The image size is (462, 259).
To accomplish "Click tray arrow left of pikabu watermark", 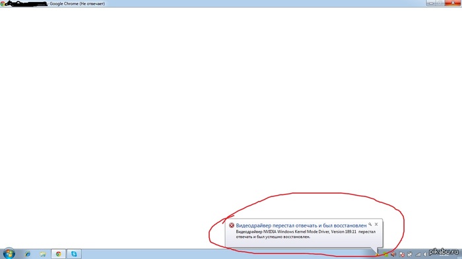I will (425, 254).
